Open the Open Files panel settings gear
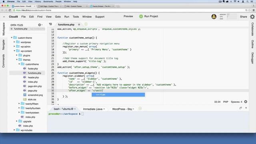This screenshot has height=144, width=256. point(40,25)
